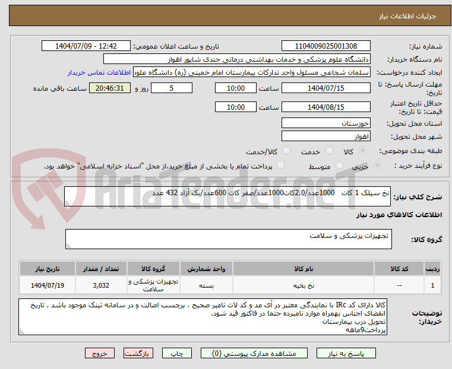The width and height of the screenshot is (452, 369).
Task: Select the کالا/خدمت radio button
Action: pos(286,151)
